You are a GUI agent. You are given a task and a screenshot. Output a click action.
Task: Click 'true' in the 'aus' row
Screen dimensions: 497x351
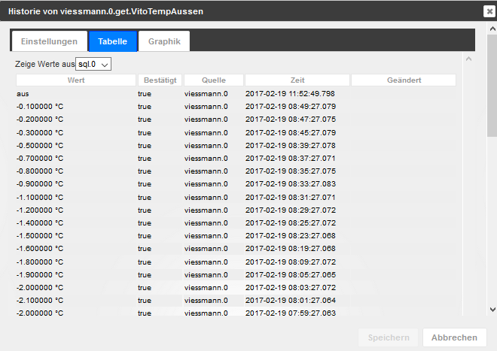(x=145, y=94)
